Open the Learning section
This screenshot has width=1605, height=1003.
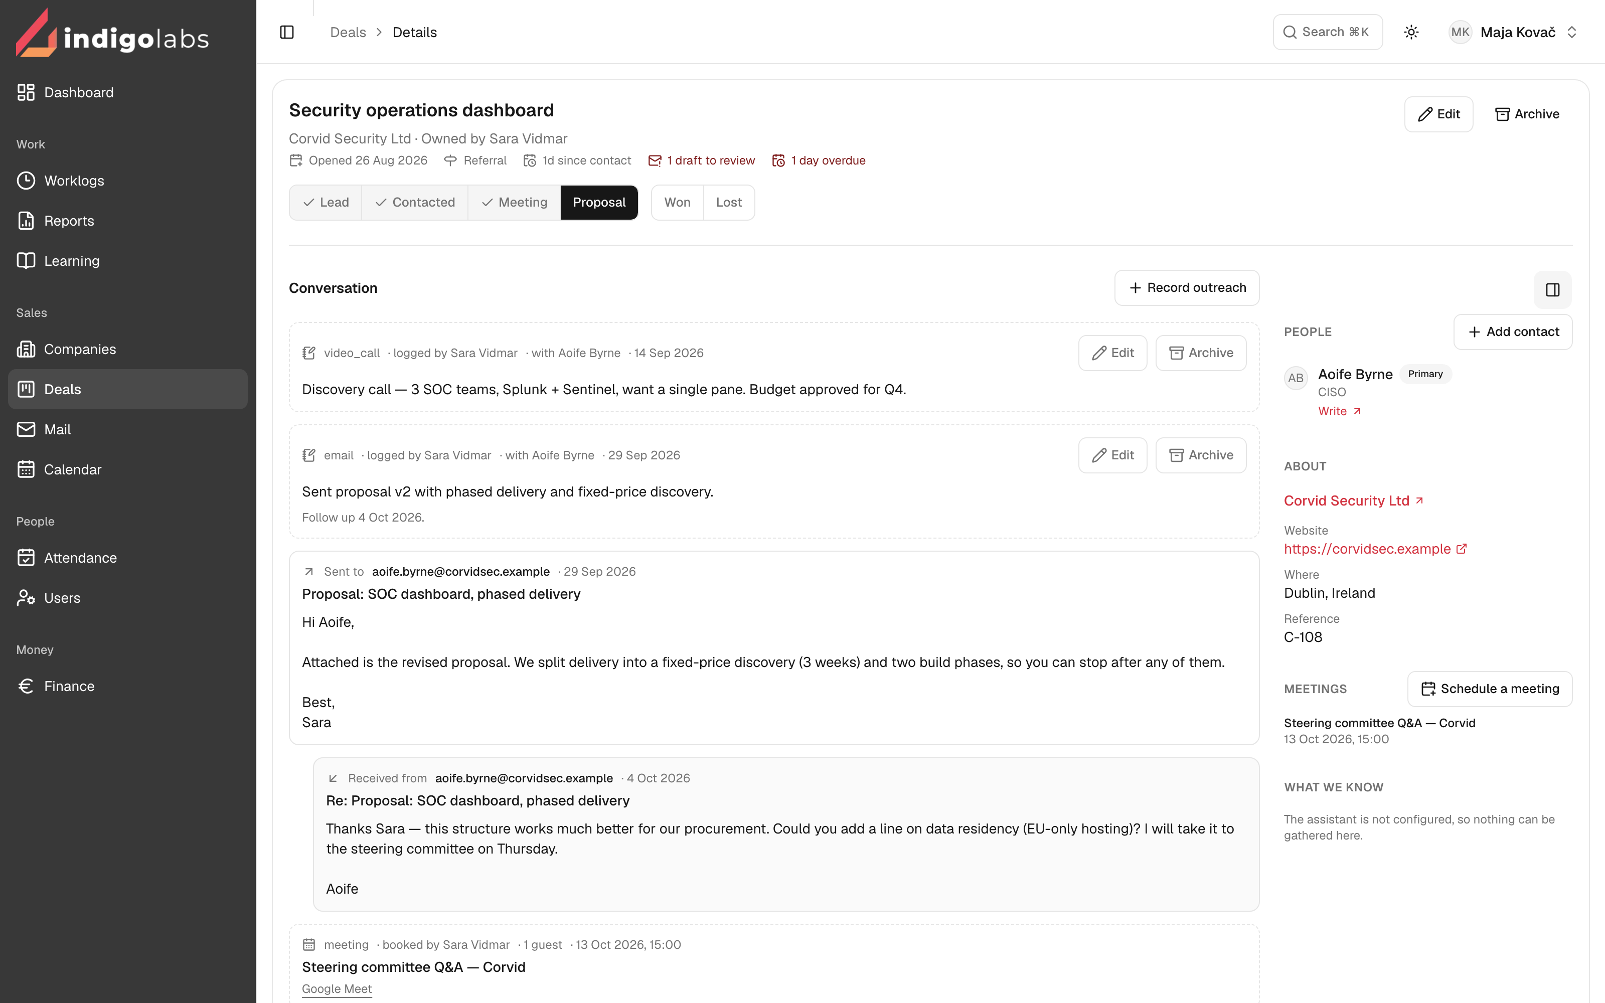(127, 261)
